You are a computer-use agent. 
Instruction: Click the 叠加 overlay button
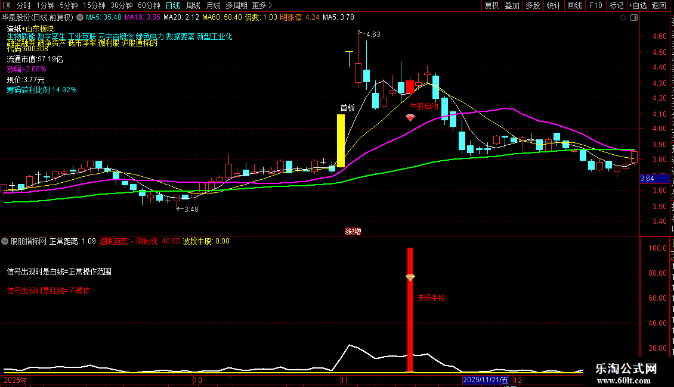click(512, 5)
